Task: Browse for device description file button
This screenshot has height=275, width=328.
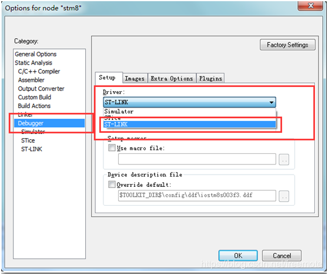Action: click(x=284, y=196)
